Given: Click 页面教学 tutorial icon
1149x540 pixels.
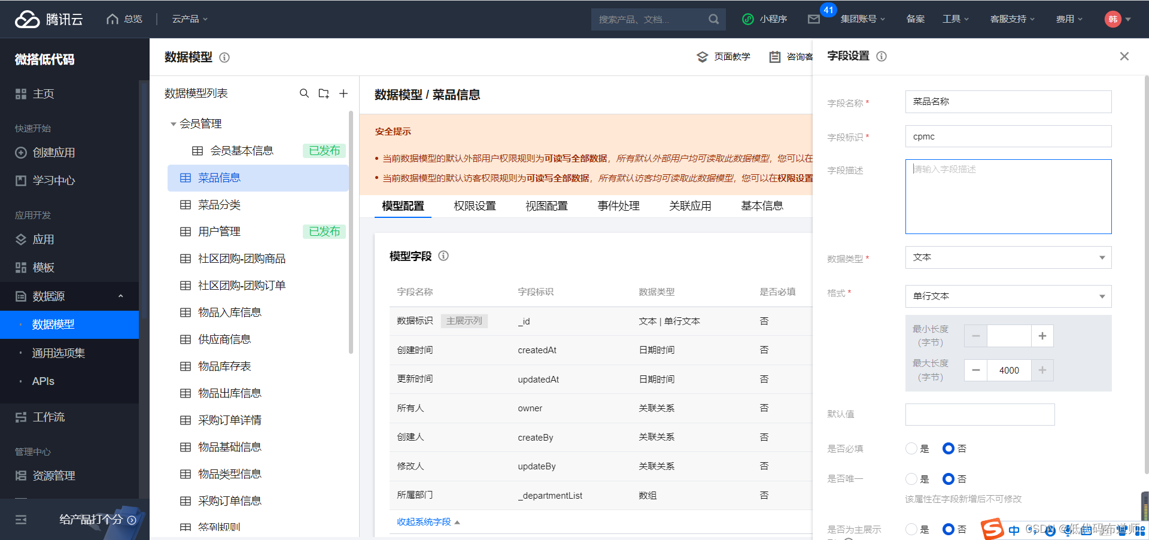Looking at the screenshot, I should pyautogui.click(x=703, y=57).
